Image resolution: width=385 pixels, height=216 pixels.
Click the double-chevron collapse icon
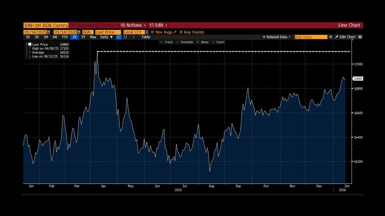click(331, 37)
